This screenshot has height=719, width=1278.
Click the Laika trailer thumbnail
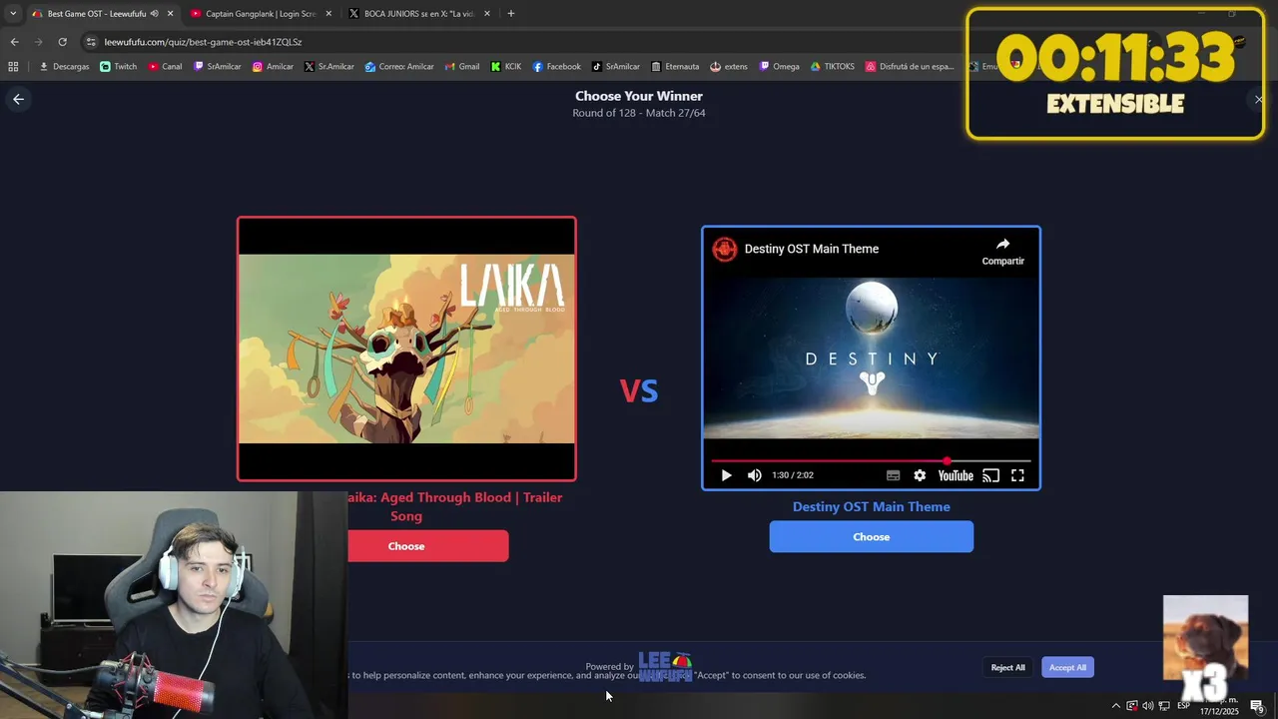coord(406,349)
